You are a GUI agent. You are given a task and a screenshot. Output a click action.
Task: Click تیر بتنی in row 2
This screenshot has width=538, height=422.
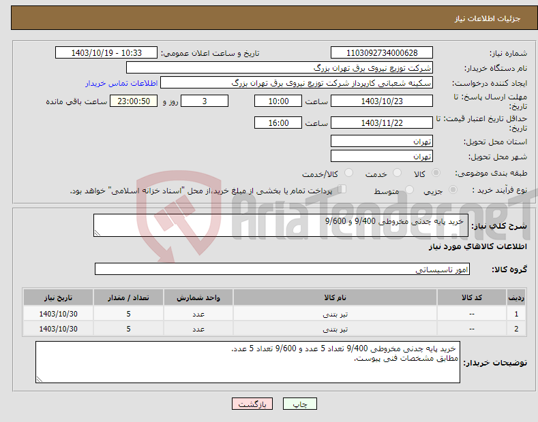tap(335, 329)
